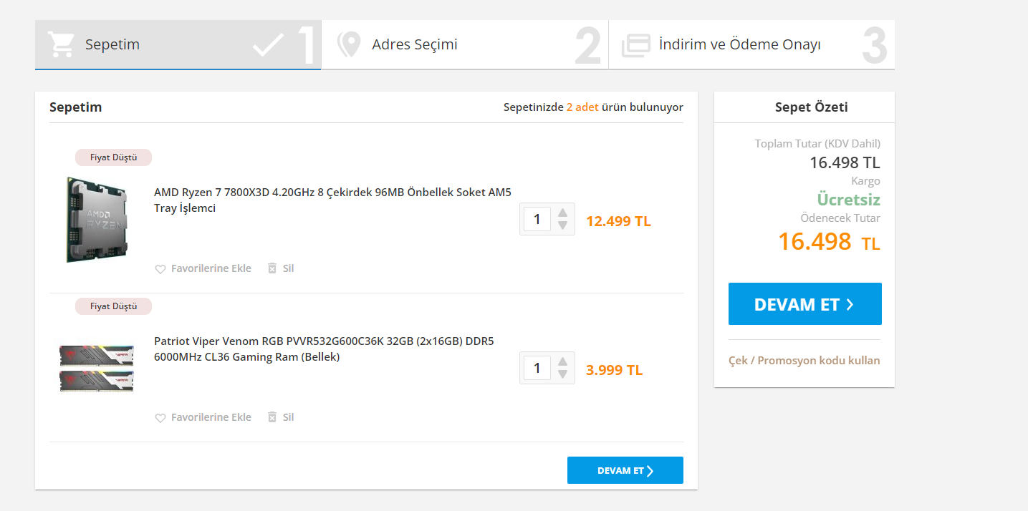Viewport: 1028px width, 511px height.
Task: Click the payment card icon in step three
Action: click(635, 45)
